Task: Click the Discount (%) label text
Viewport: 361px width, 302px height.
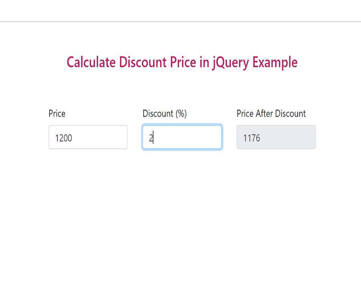Action: [x=164, y=114]
